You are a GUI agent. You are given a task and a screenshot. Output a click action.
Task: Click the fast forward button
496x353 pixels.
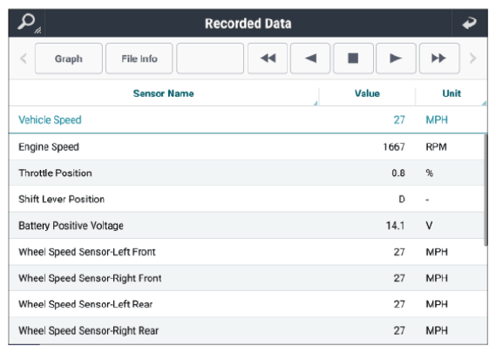439,58
